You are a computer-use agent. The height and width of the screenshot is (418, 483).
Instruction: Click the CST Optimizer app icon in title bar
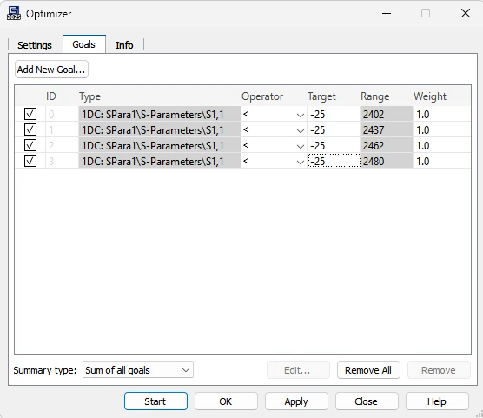[x=14, y=14]
